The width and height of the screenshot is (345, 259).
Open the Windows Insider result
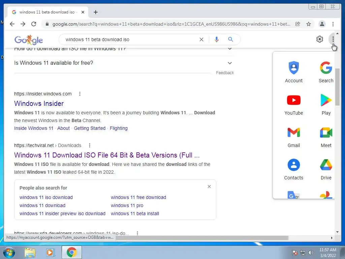(39, 104)
